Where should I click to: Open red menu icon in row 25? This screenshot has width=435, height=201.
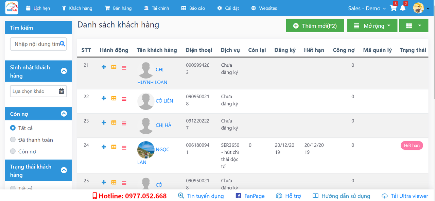124,183
